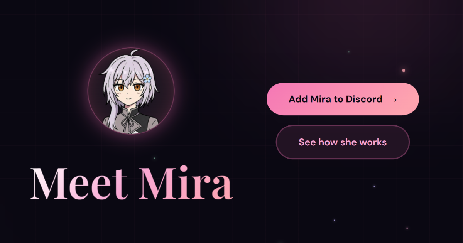Viewport: 463px width, 243px height.
Task: Open the See how she works link
Action: click(x=343, y=142)
